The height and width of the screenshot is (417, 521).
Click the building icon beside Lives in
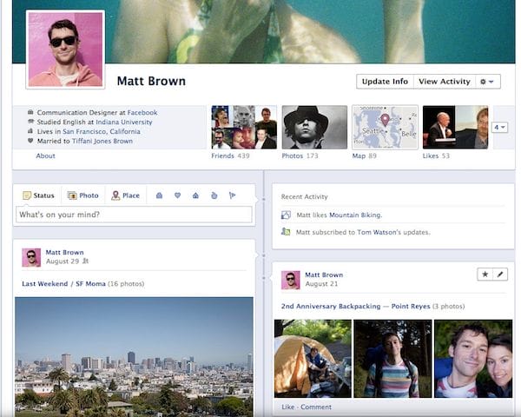click(x=30, y=131)
